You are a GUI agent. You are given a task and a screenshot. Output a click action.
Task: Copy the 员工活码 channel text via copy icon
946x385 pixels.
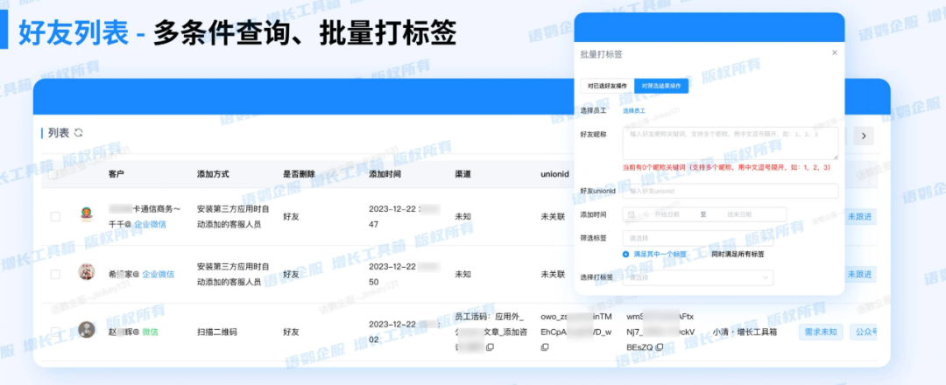click(x=490, y=347)
